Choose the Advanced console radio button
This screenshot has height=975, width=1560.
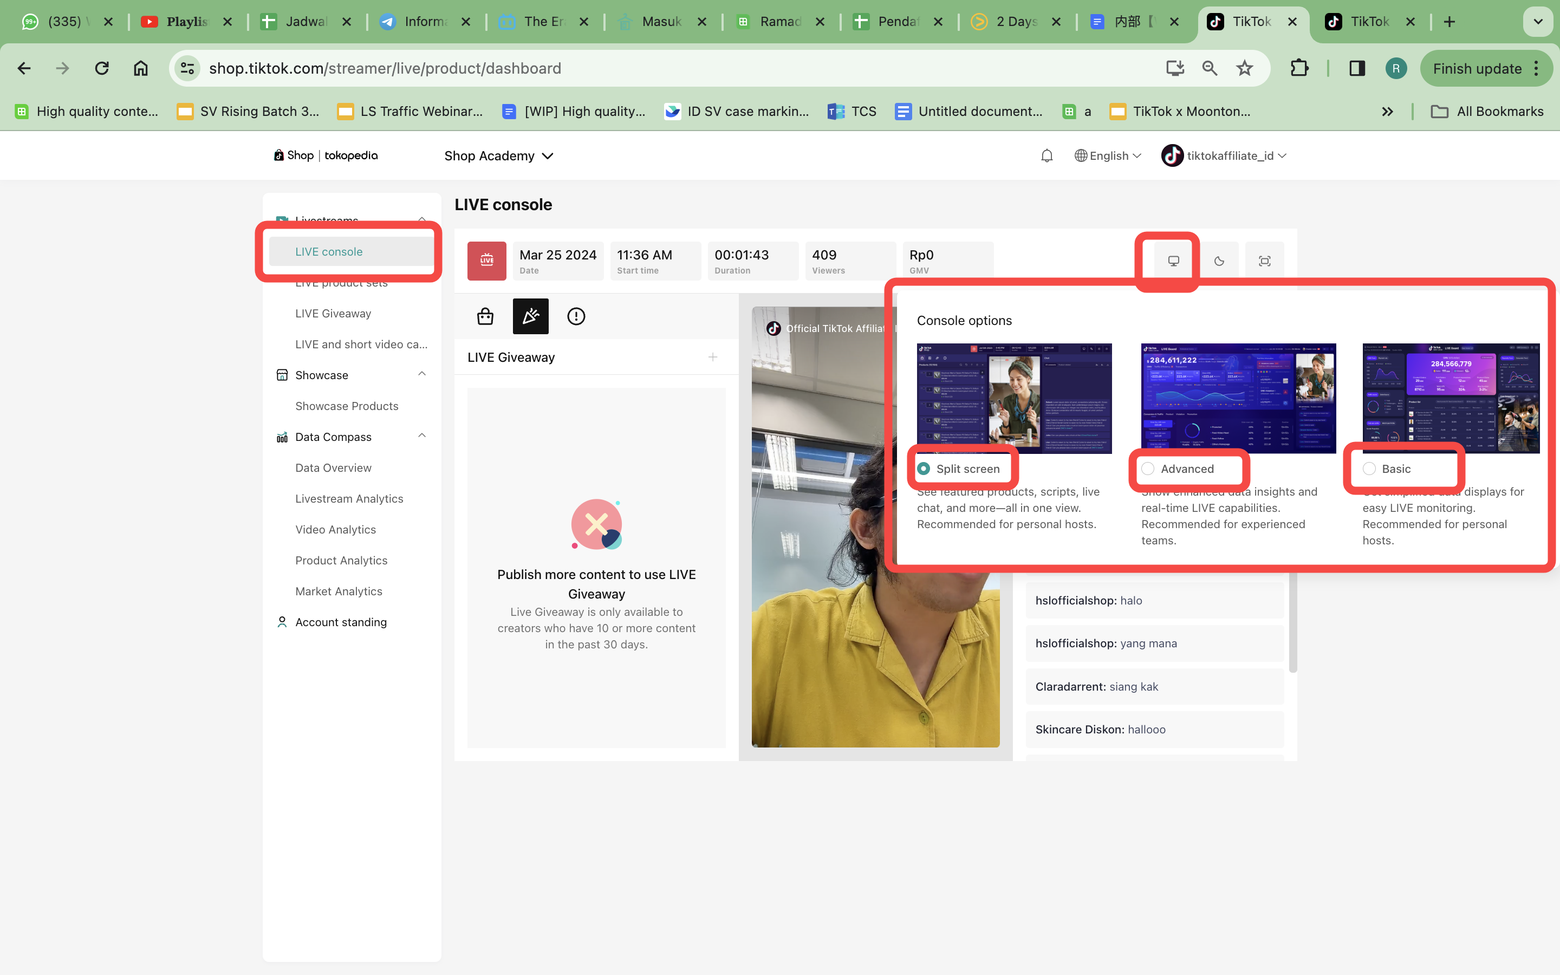[x=1148, y=469]
